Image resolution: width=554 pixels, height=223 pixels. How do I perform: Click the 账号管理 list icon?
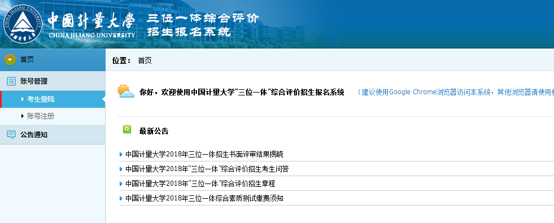click(x=11, y=81)
